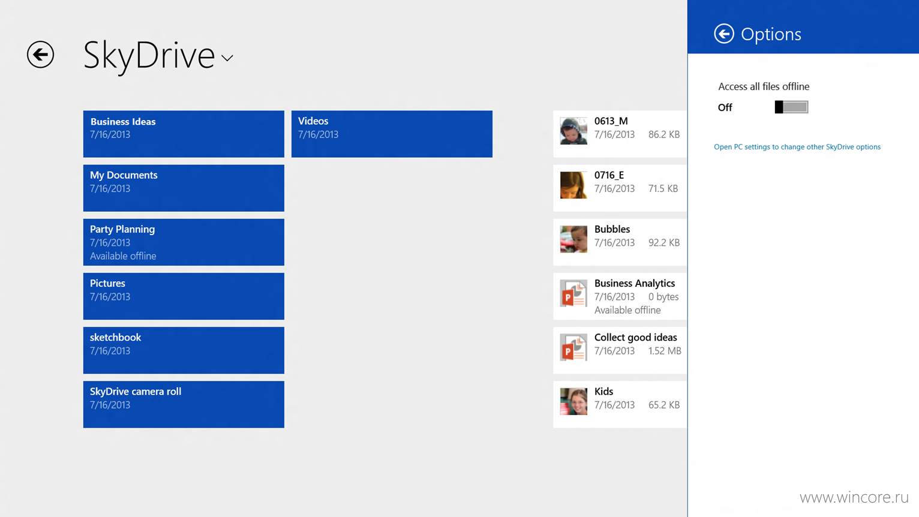Select the Bubbles file name
The height and width of the screenshot is (517, 919).
pyautogui.click(x=612, y=229)
